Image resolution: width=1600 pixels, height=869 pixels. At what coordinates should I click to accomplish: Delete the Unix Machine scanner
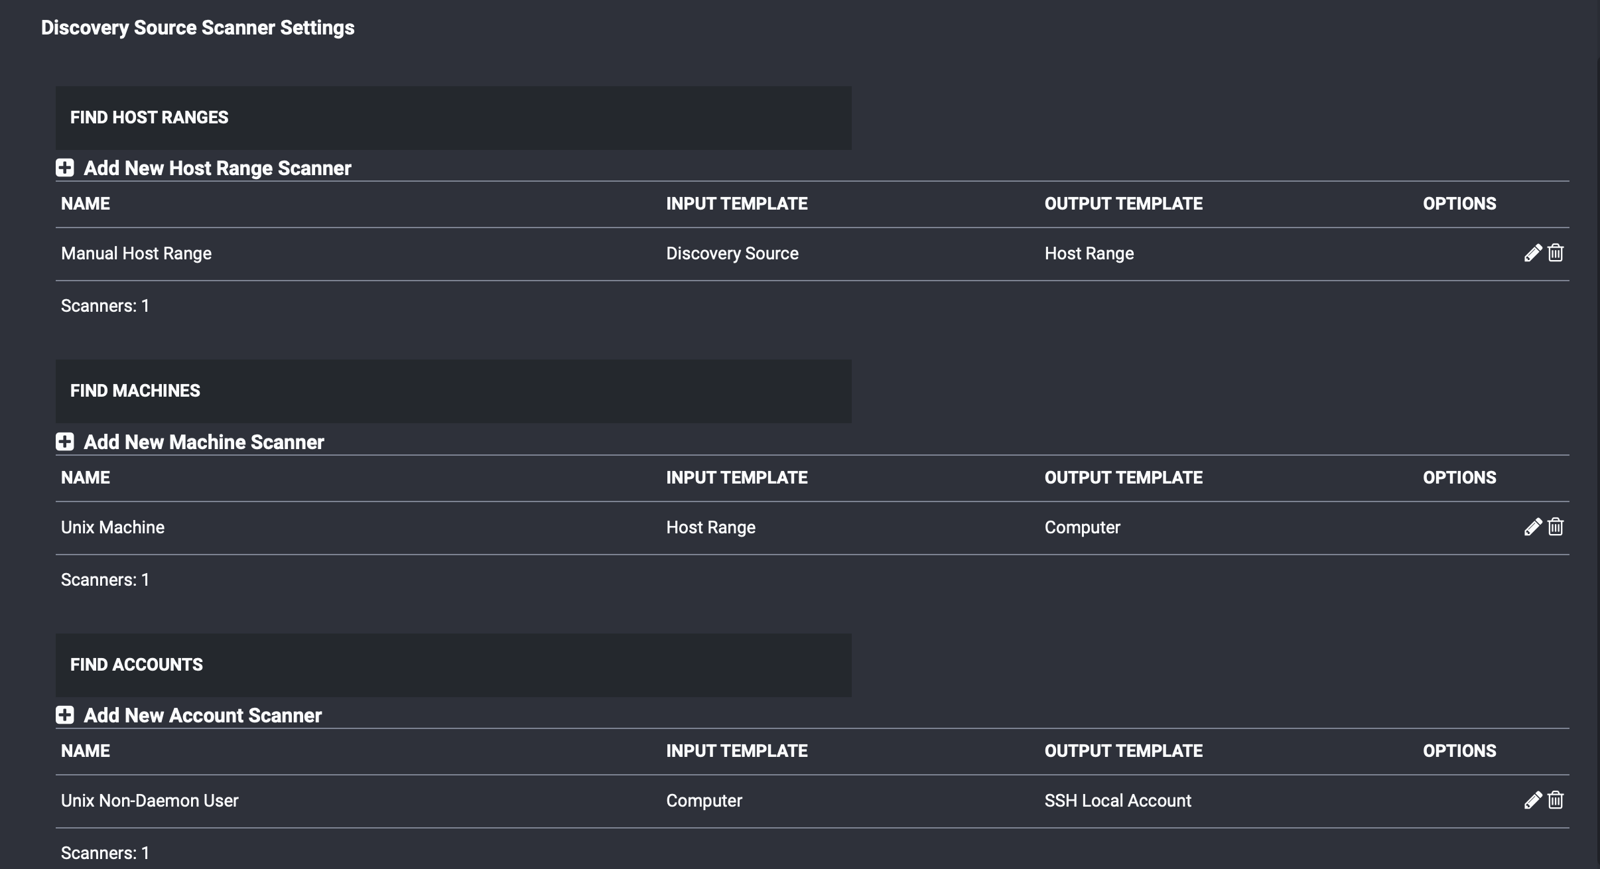click(1556, 527)
